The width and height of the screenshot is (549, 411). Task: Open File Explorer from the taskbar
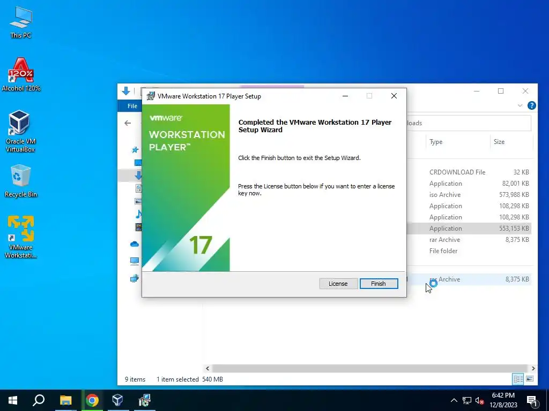pos(65,400)
